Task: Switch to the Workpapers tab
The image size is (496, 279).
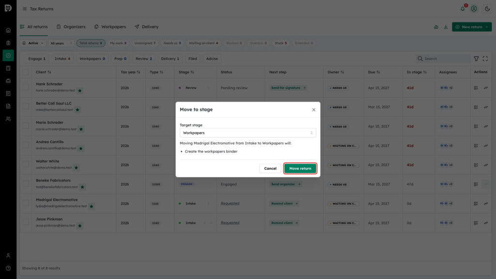Action: pyautogui.click(x=110, y=27)
